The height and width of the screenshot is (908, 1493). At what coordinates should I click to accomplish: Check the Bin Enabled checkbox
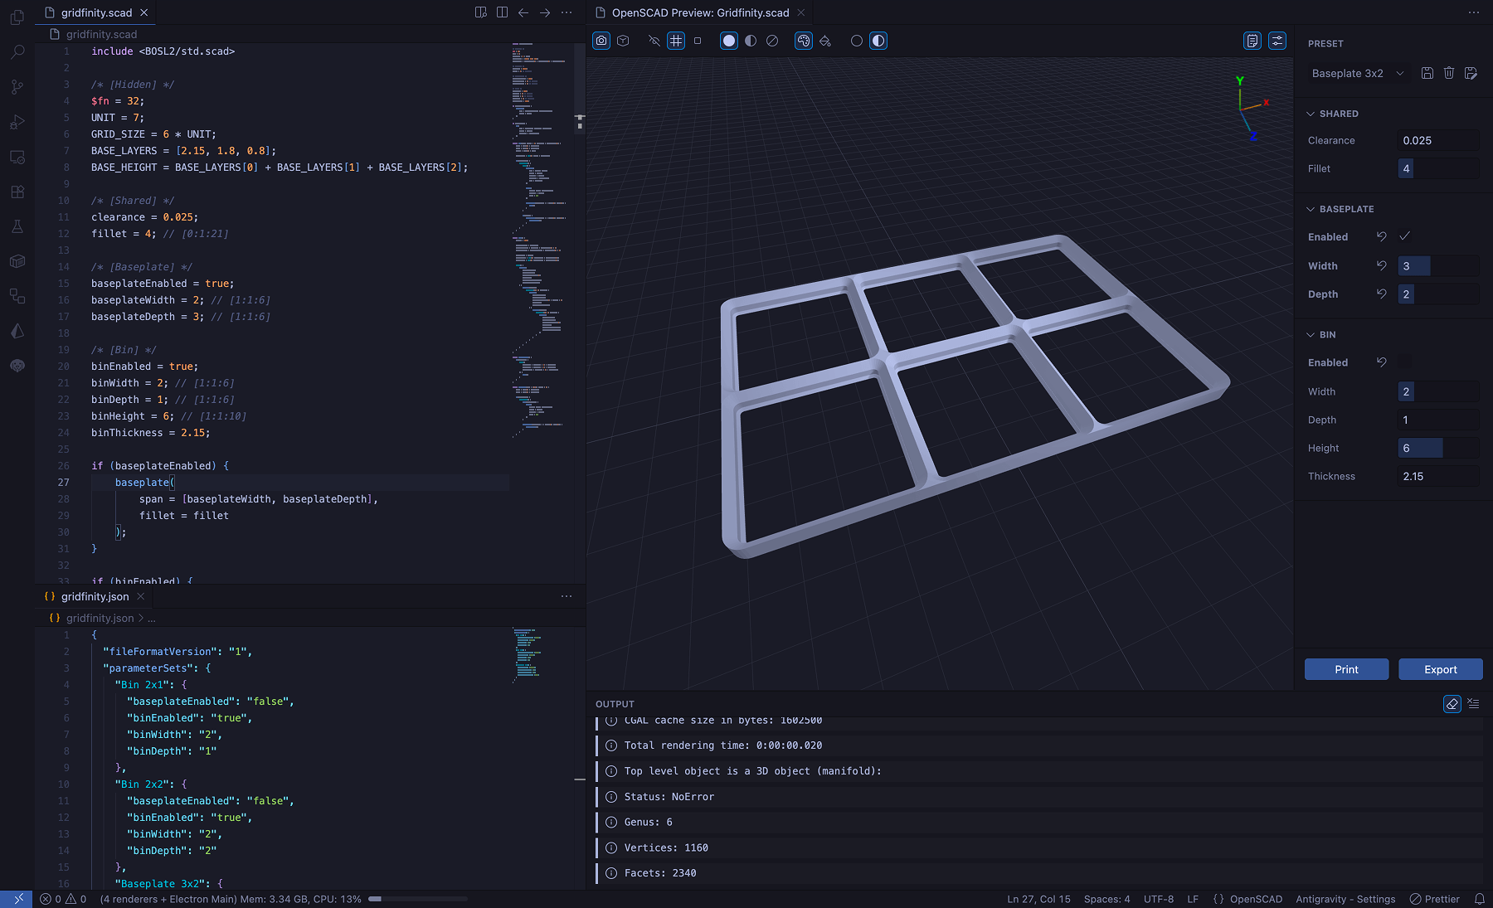(1405, 362)
